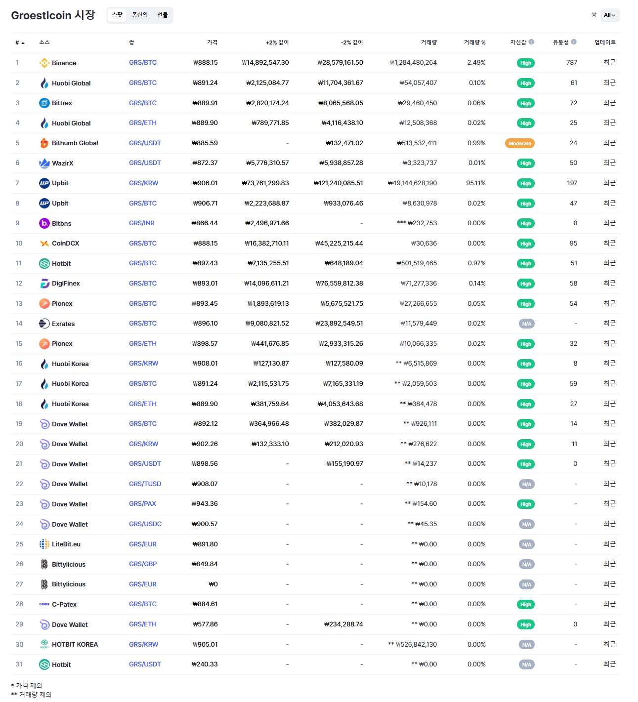Click Pionex logo in GRS/BTC row
Viewport: 638px width, 702px height.
pos(44,303)
